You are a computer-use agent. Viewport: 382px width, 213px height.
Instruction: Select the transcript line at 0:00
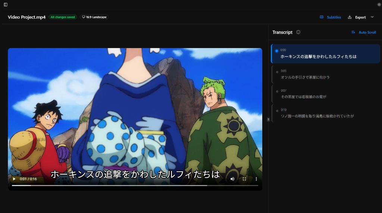coord(325,54)
